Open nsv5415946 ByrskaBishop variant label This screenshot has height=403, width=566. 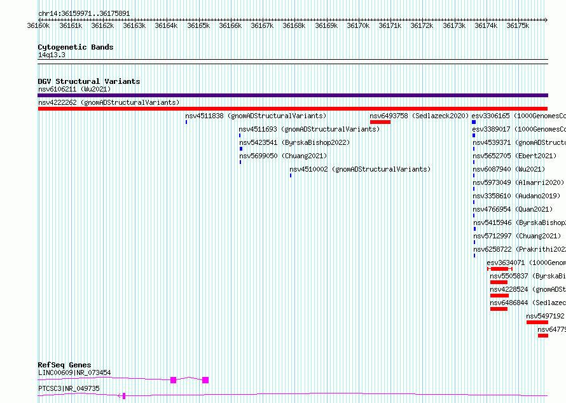[520, 222]
